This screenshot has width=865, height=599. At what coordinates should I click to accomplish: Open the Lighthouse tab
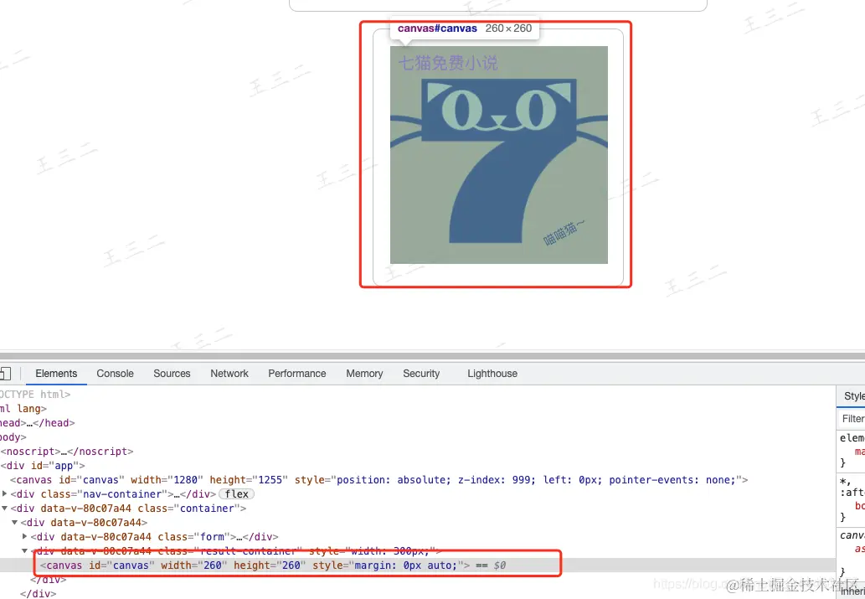492,374
